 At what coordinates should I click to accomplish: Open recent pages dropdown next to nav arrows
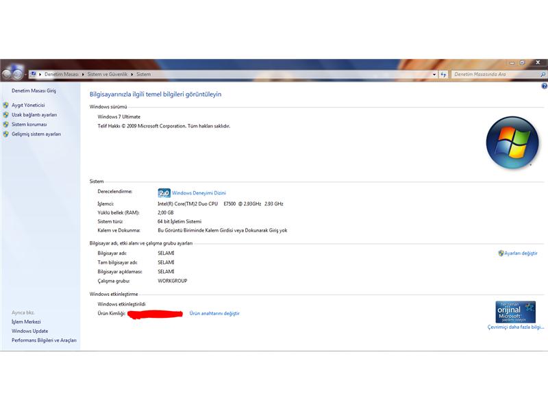click(x=25, y=75)
